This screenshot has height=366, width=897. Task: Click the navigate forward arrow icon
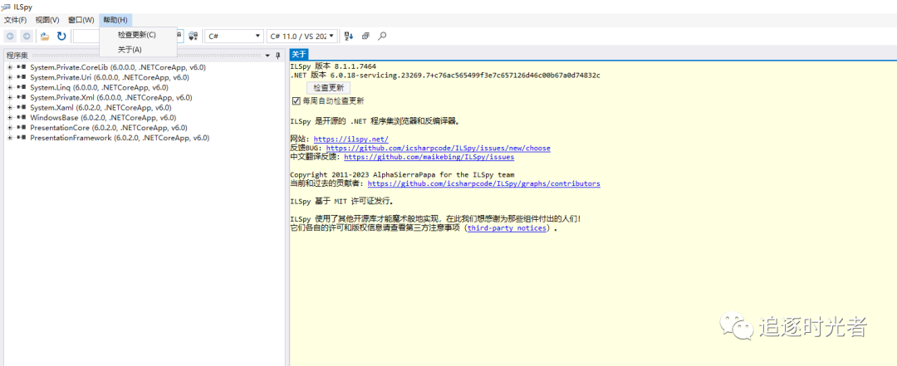pyautogui.click(x=27, y=37)
